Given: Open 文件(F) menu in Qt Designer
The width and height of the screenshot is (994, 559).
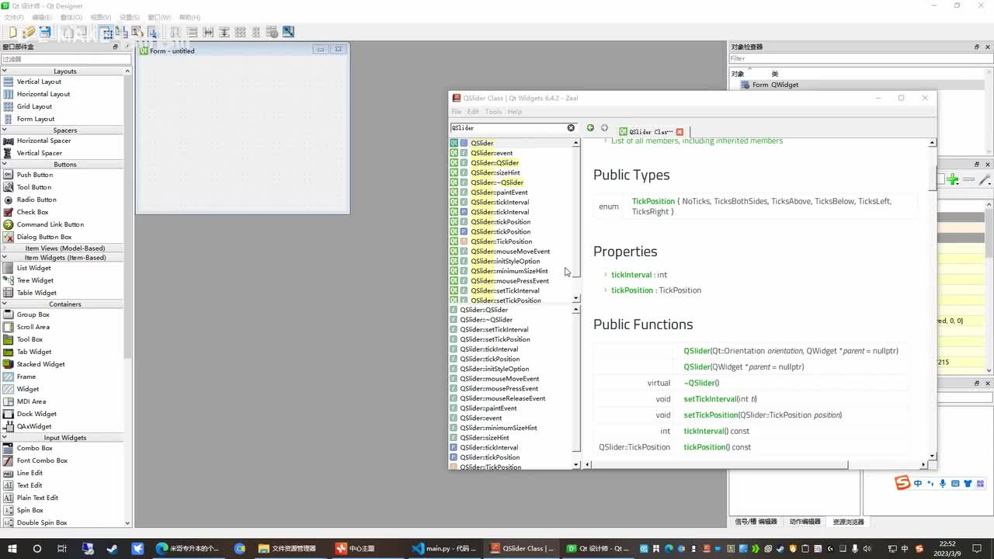Looking at the screenshot, I should click(13, 17).
